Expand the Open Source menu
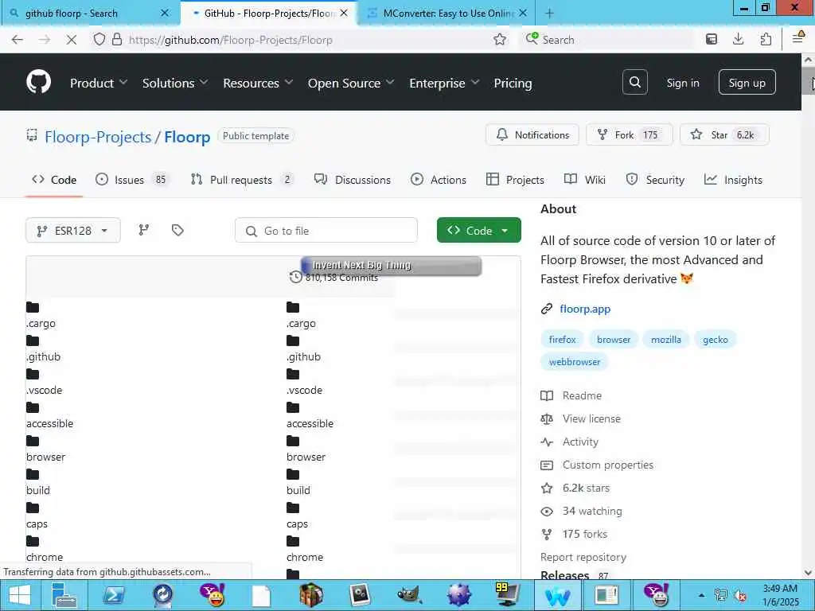The width and height of the screenshot is (815, 611). click(x=351, y=83)
